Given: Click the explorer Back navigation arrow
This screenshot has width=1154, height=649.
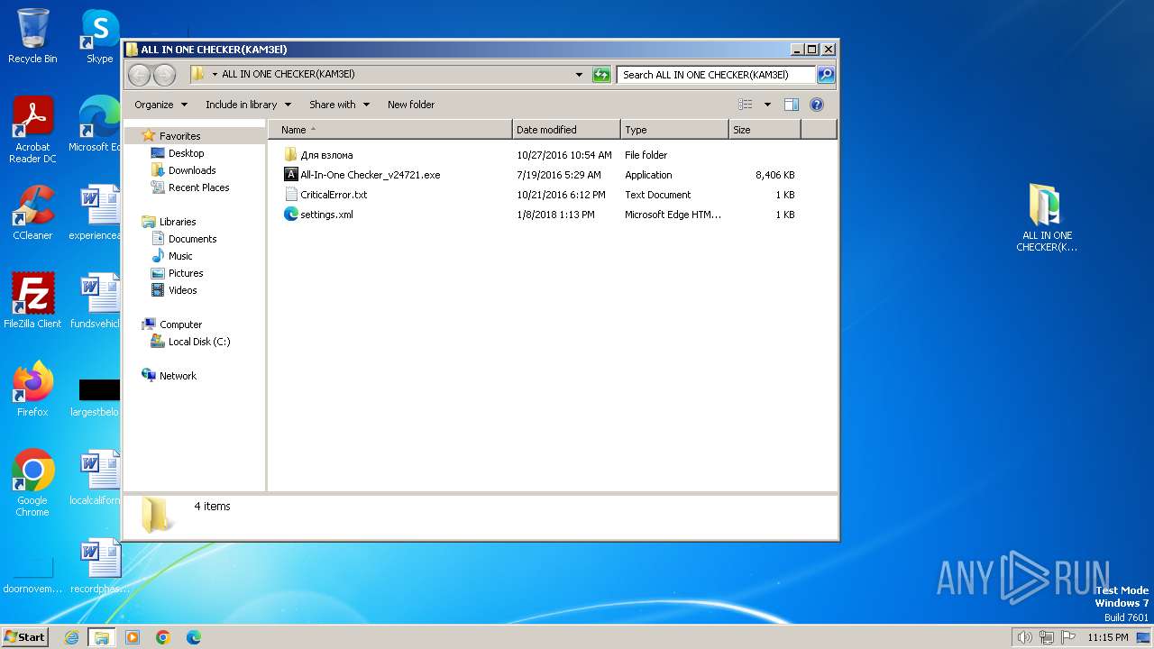Looking at the screenshot, I should 139,75.
